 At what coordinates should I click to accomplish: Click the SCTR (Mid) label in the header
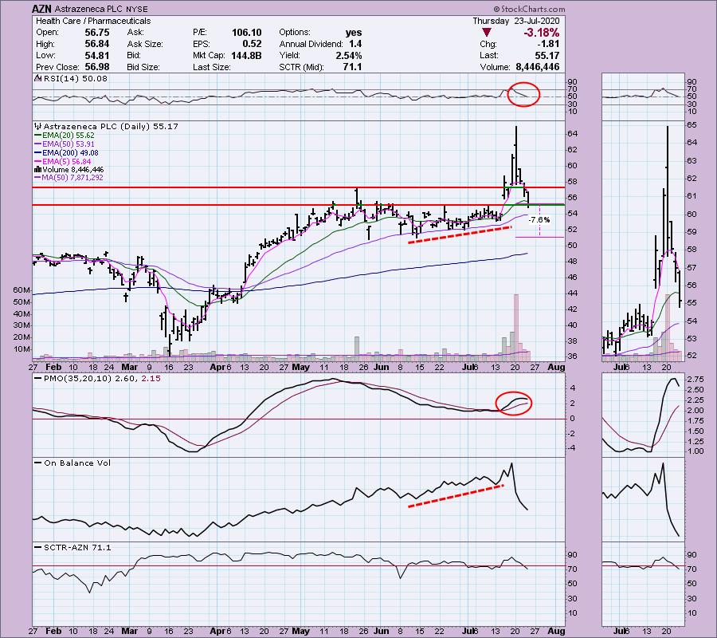(301, 67)
